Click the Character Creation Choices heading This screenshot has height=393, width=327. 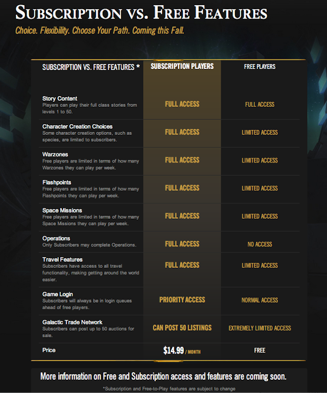78,127
